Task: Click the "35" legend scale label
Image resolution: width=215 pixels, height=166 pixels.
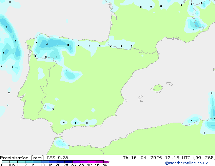Action: click(81, 165)
